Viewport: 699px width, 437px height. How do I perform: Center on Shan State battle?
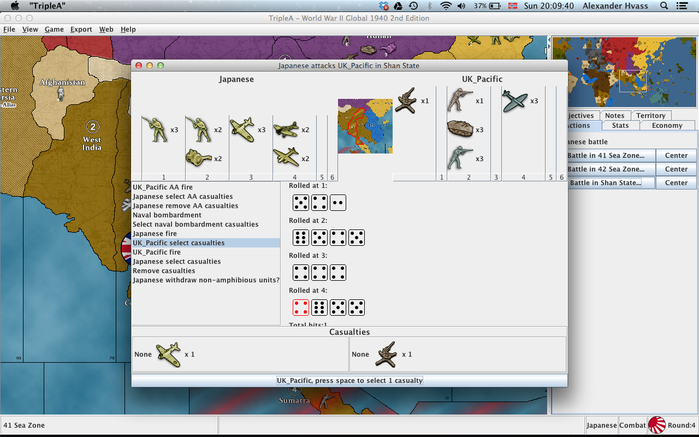click(676, 183)
